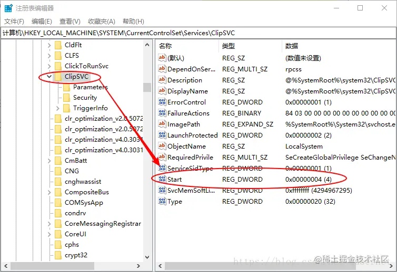This screenshot has width=397, height=272.
Task: Click the (默认) string value icon
Action: pyautogui.click(x=162, y=58)
